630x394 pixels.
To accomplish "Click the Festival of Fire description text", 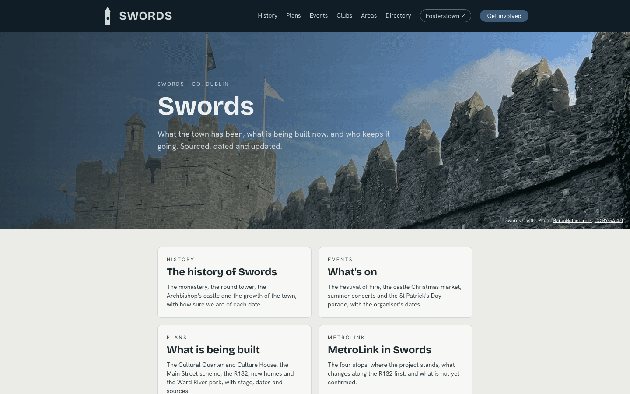I will (x=395, y=295).
